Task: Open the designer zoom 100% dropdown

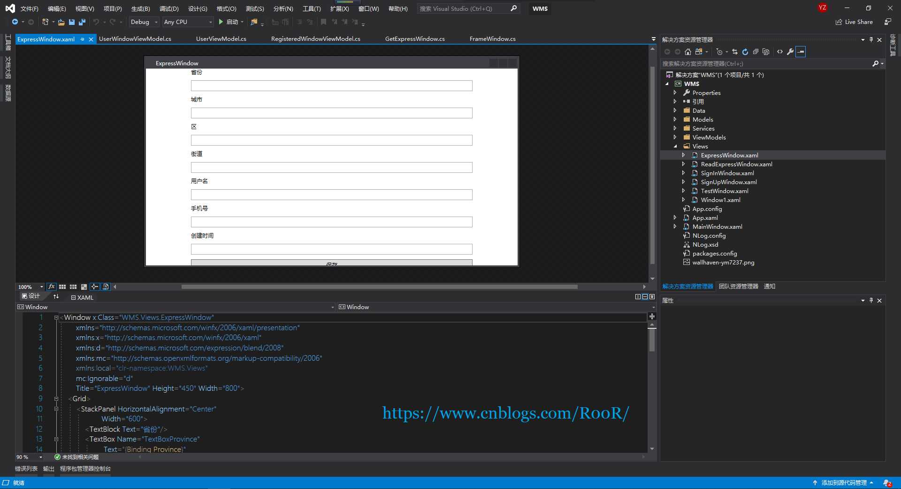Action: [30, 287]
